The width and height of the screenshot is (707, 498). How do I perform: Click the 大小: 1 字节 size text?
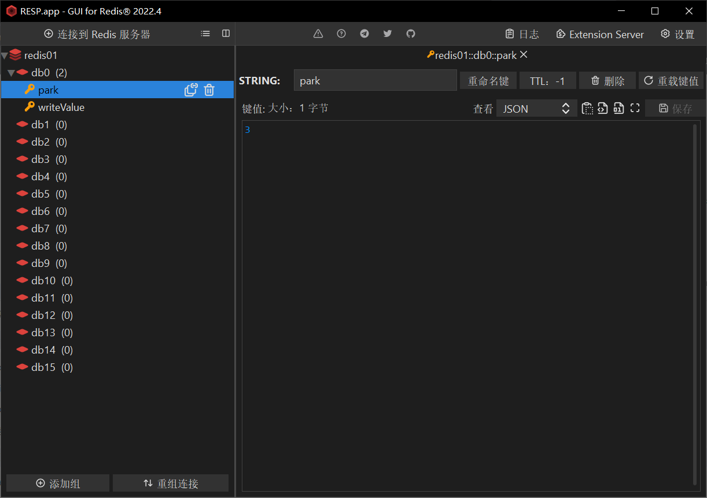[298, 108]
